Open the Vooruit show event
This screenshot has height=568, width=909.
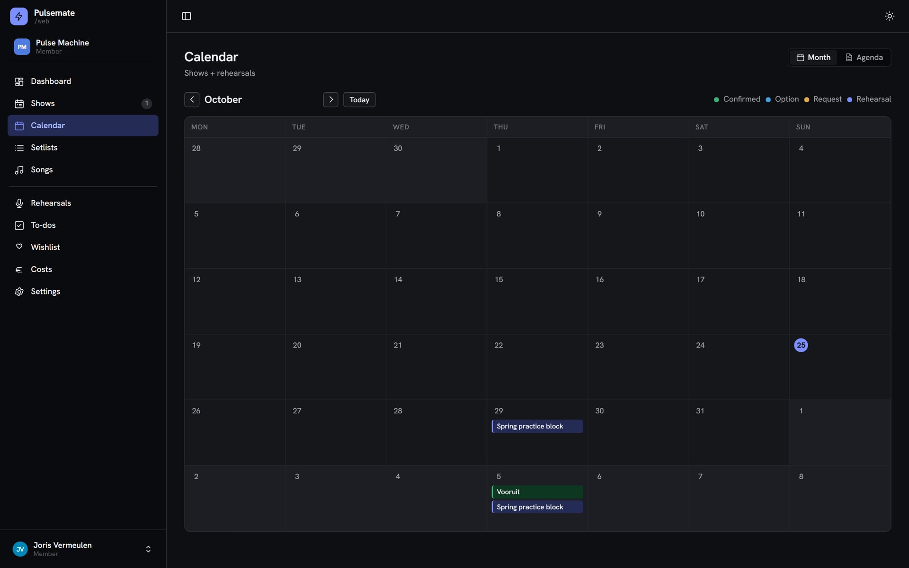(x=537, y=492)
